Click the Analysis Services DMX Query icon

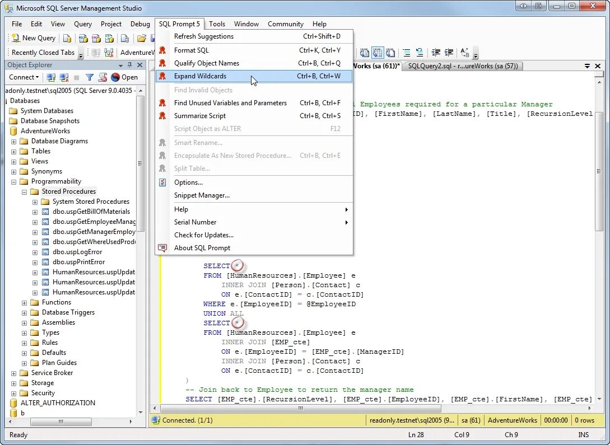coord(96,38)
